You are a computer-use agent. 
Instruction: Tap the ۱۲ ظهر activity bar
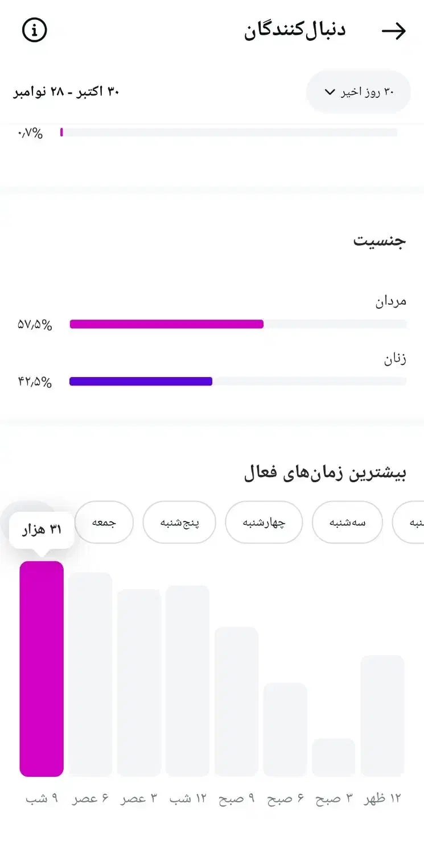coord(382,717)
